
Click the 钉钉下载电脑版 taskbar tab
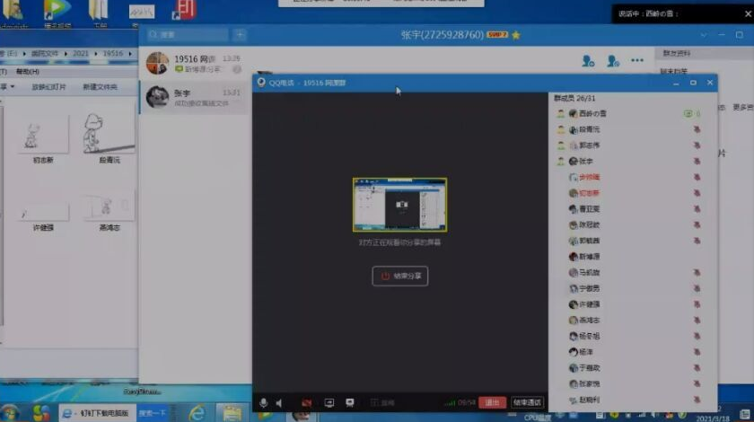pos(98,413)
